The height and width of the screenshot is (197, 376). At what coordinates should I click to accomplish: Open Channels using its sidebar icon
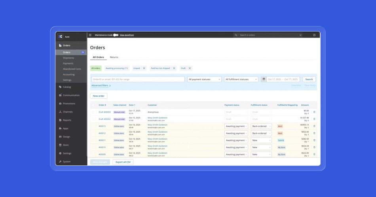(60, 112)
